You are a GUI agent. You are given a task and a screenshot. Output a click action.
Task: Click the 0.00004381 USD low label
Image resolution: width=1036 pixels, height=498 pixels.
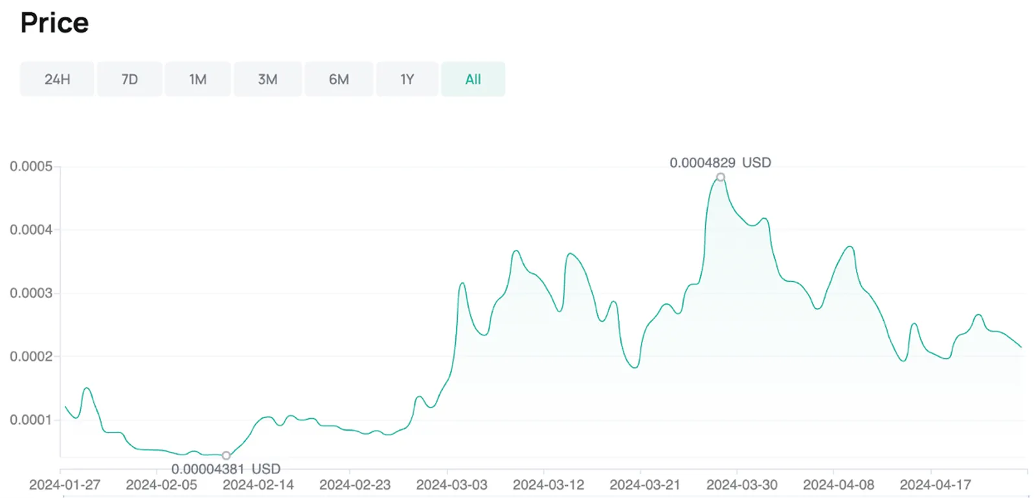[x=226, y=469]
